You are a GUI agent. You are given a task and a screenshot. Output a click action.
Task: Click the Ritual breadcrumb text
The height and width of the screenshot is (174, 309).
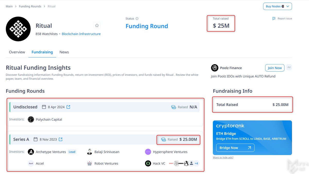[51, 6]
